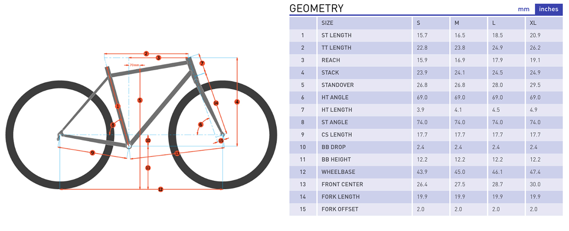Select the inches unit button
569x231 pixels.
(x=549, y=9)
